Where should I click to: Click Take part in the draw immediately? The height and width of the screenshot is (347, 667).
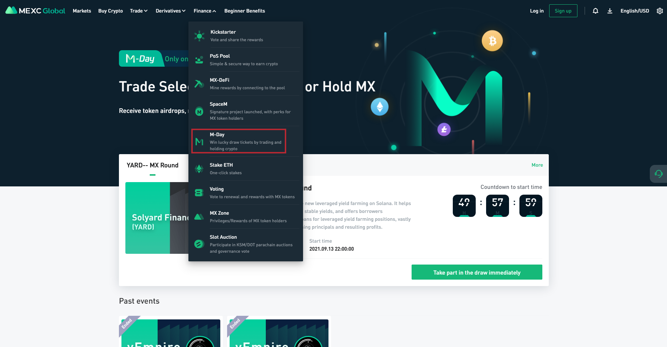click(x=477, y=272)
